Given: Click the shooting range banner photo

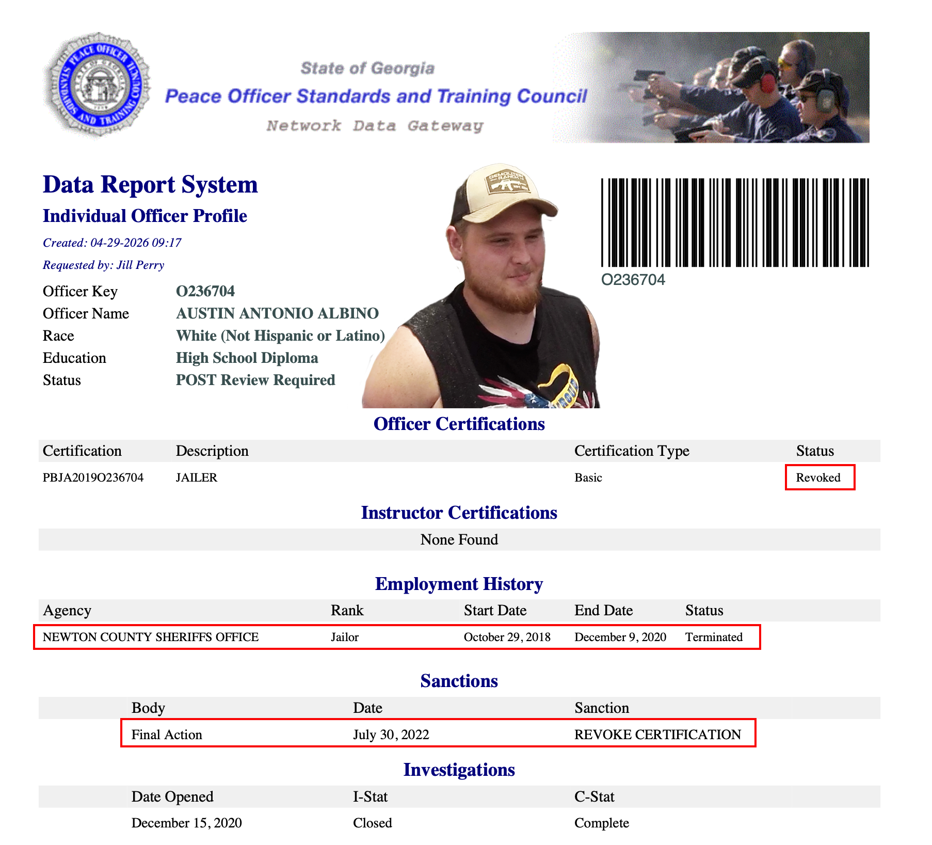Looking at the screenshot, I should point(711,87).
